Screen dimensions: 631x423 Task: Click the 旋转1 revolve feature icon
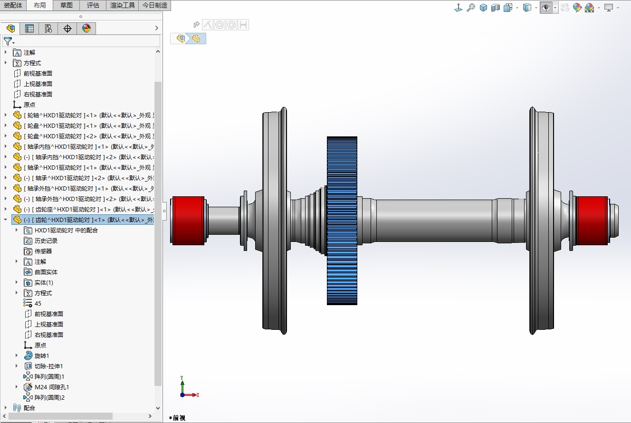click(28, 356)
